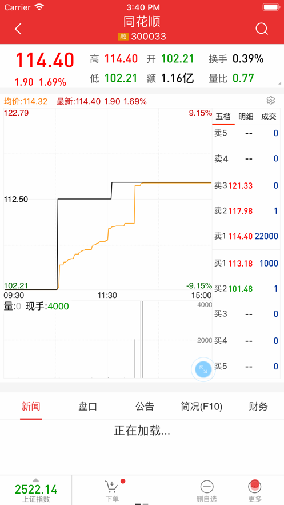This screenshot has height=505, width=284.
Task: Open chart settings gear icon
Action: [271, 101]
